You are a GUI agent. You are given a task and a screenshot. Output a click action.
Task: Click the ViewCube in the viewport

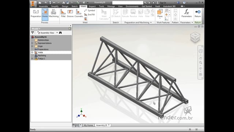[x=195, y=37]
